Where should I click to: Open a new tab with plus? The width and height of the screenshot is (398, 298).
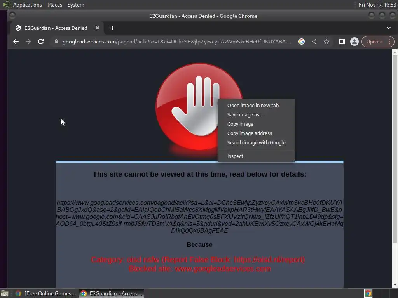pos(112,28)
